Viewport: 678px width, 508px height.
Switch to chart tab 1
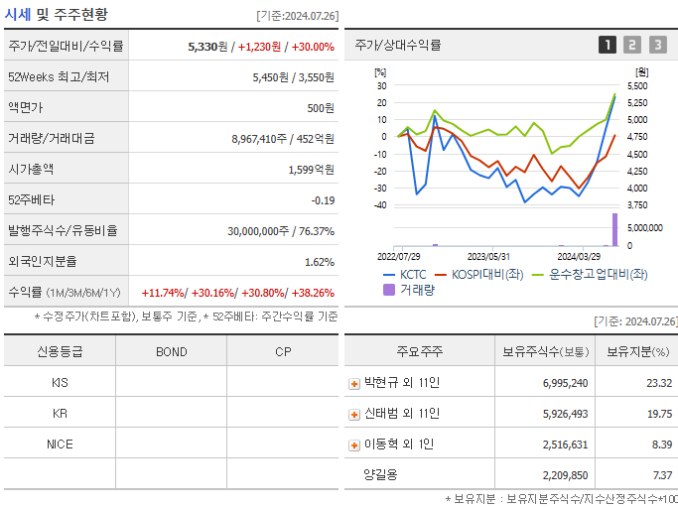tap(608, 45)
